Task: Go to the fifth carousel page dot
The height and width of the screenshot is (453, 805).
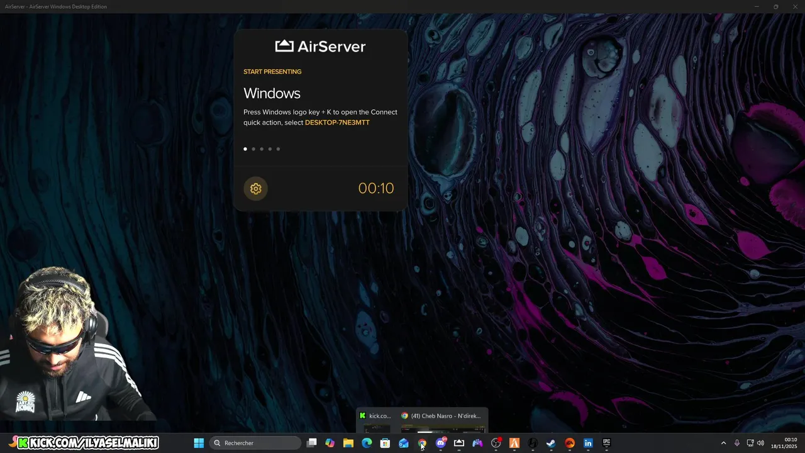Action: pos(278,149)
